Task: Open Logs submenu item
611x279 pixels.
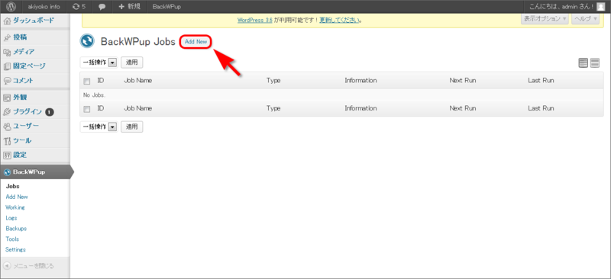Action: [x=11, y=218]
